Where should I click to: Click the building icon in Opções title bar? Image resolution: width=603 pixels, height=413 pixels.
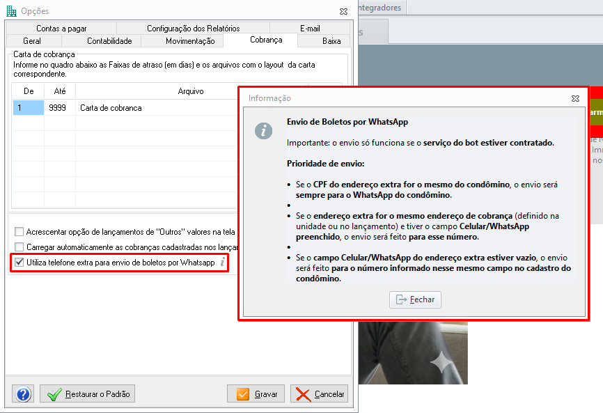(x=12, y=11)
